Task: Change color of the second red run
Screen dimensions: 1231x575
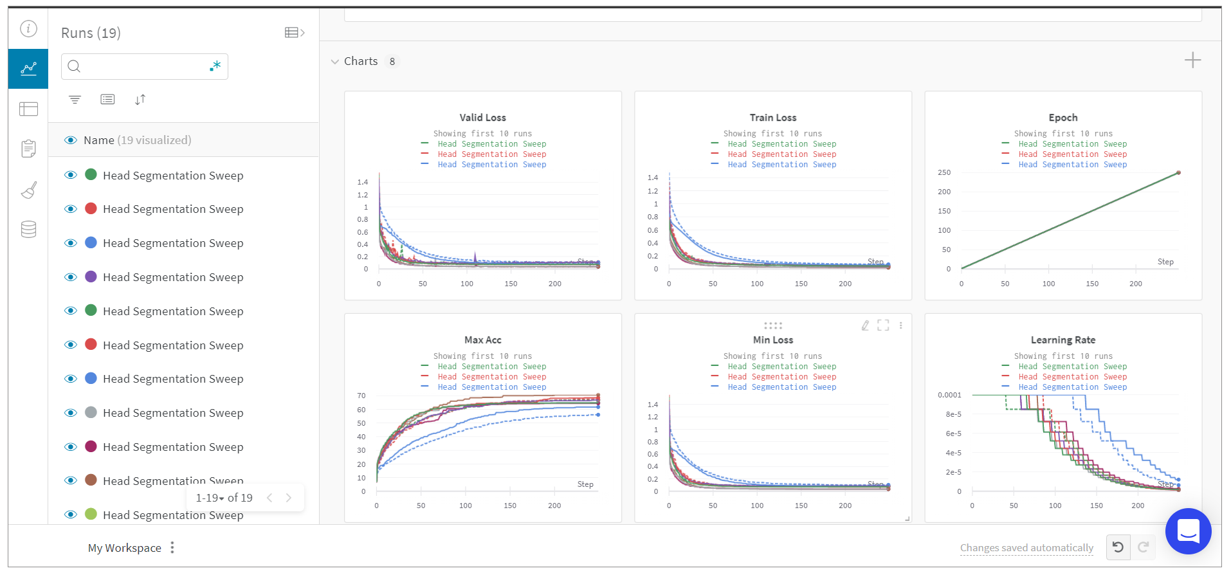Action: click(x=91, y=345)
